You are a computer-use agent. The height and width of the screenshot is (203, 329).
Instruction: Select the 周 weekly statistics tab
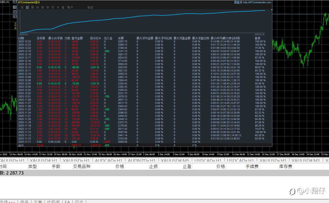point(32,7)
